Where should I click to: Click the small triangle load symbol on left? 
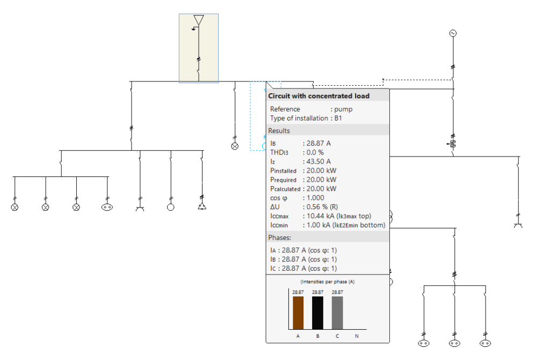(x=202, y=207)
